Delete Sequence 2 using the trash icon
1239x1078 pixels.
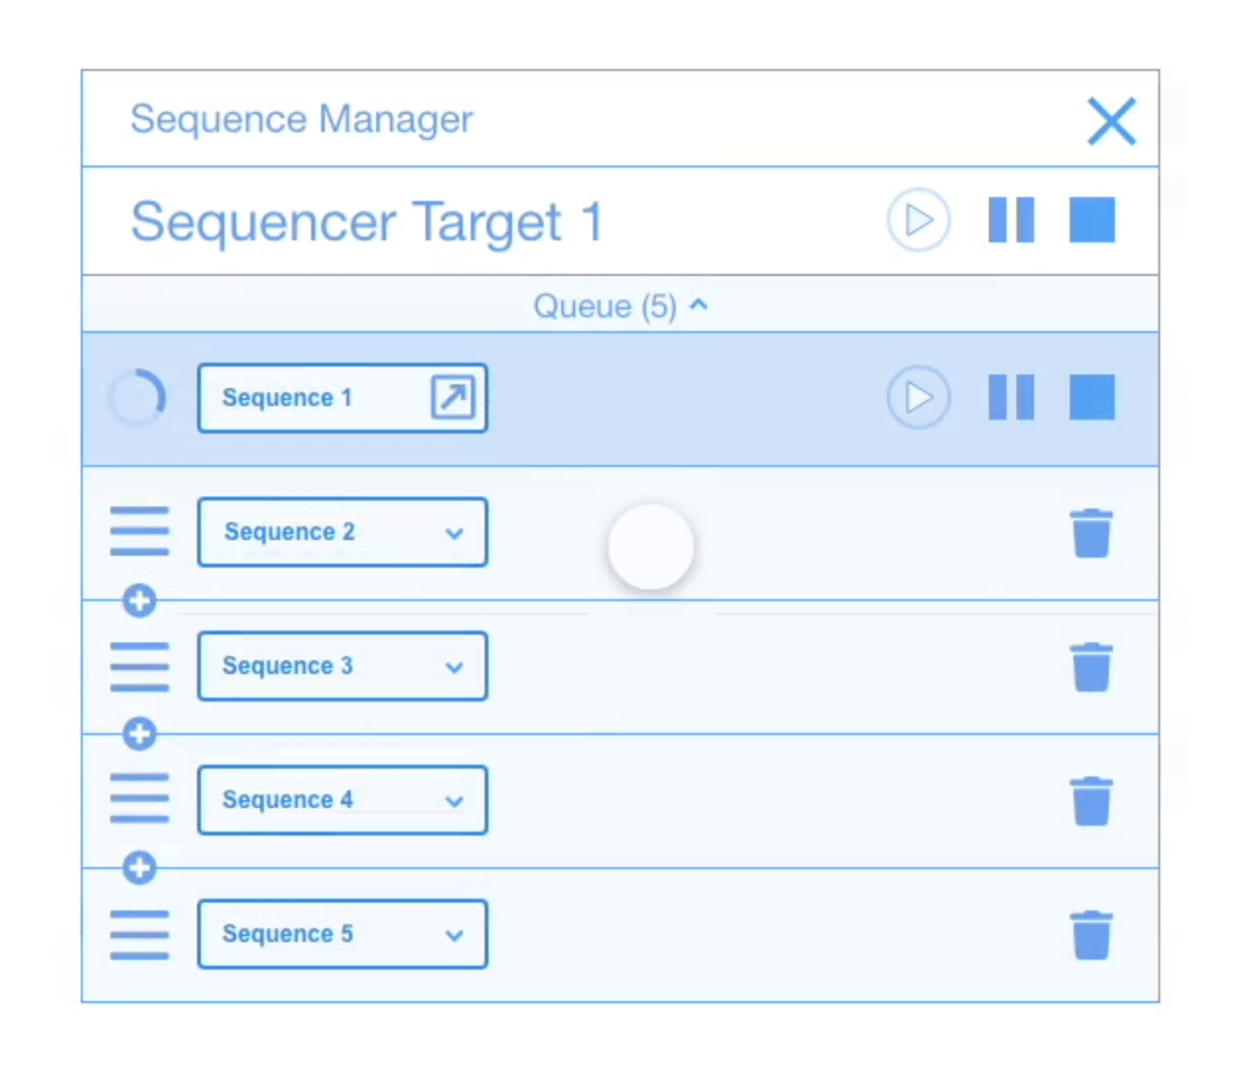tap(1092, 532)
